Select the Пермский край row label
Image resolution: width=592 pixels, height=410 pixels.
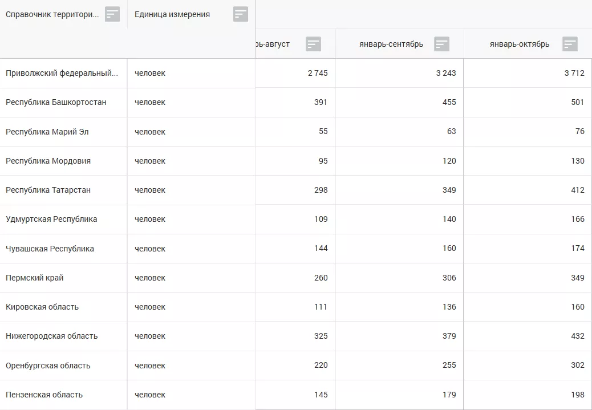pos(34,278)
